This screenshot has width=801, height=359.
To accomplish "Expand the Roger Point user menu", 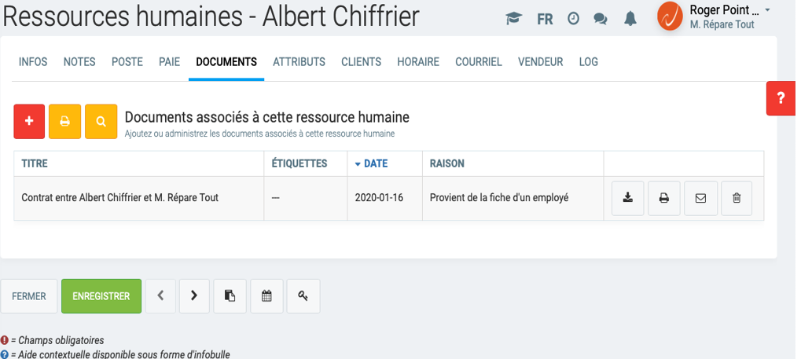I will (766, 10).
